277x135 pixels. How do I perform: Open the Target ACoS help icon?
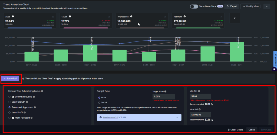click(x=165, y=91)
